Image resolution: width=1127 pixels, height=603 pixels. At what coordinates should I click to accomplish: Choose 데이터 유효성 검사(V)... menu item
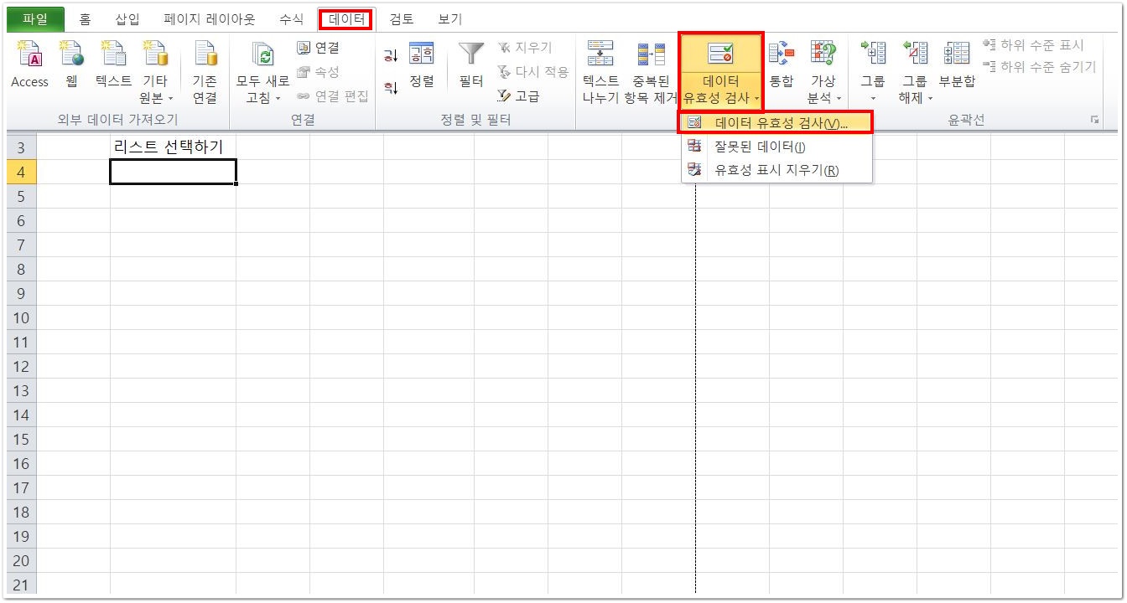pyautogui.click(x=776, y=123)
